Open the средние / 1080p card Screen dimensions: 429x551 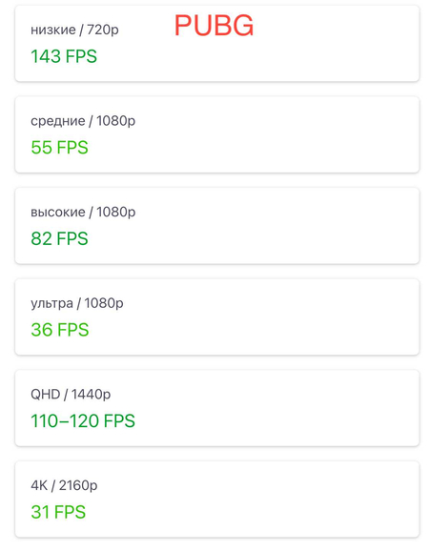coord(217,134)
